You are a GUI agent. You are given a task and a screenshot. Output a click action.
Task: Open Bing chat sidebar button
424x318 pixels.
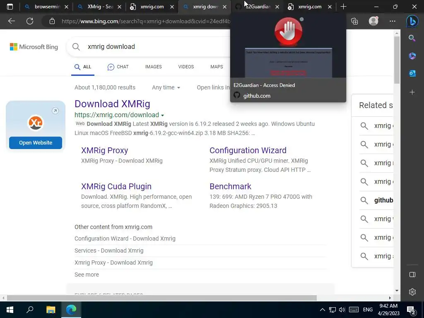click(412, 21)
